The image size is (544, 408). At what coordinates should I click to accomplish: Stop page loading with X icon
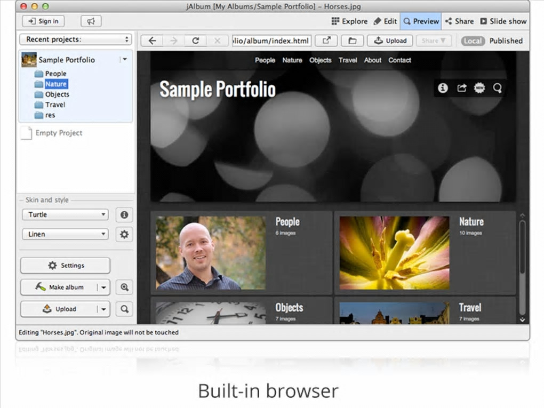(217, 41)
